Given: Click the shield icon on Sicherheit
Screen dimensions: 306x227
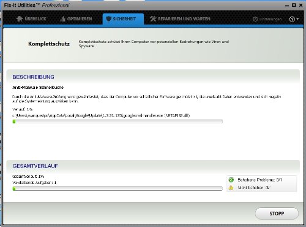Looking at the screenshot, I should pyautogui.click(x=109, y=19).
